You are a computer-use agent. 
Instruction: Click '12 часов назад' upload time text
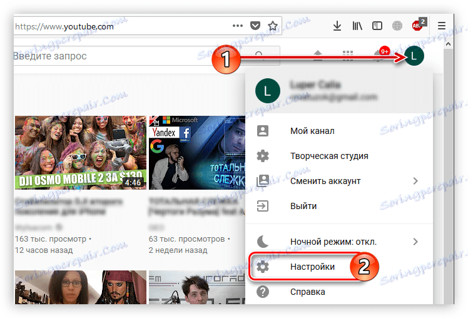click(44, 250)
